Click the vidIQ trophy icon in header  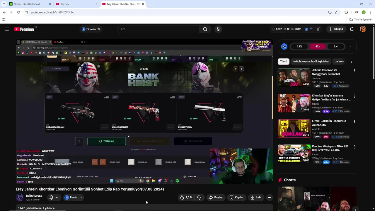pos(318,29)
